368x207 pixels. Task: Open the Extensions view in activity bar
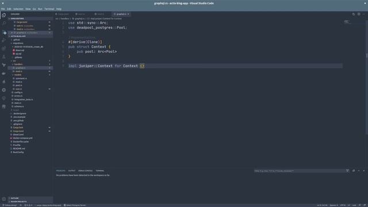point(4,48)
